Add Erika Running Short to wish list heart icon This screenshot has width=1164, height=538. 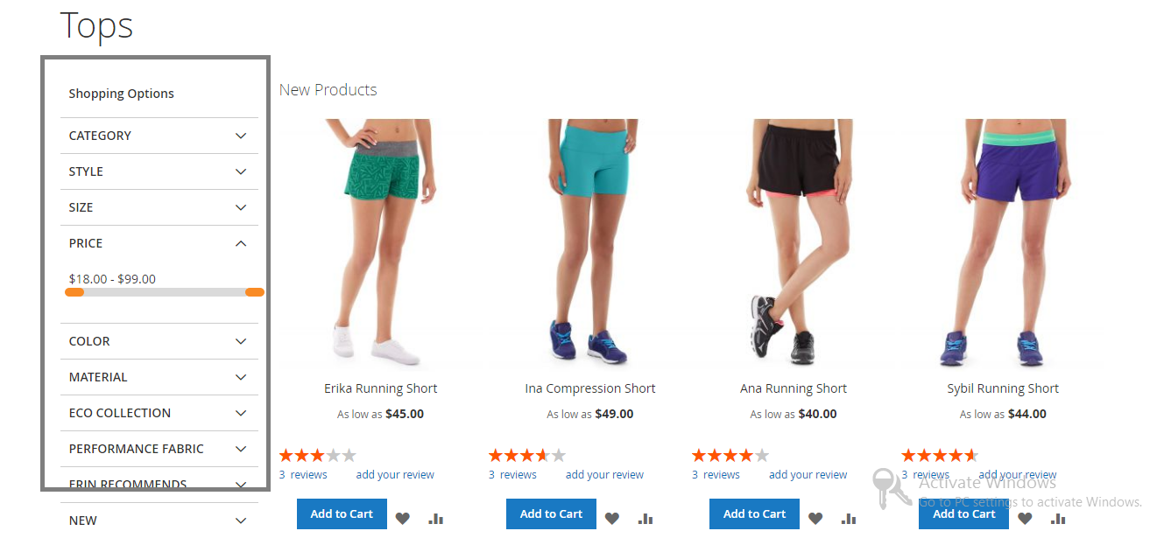coord(402,518)
